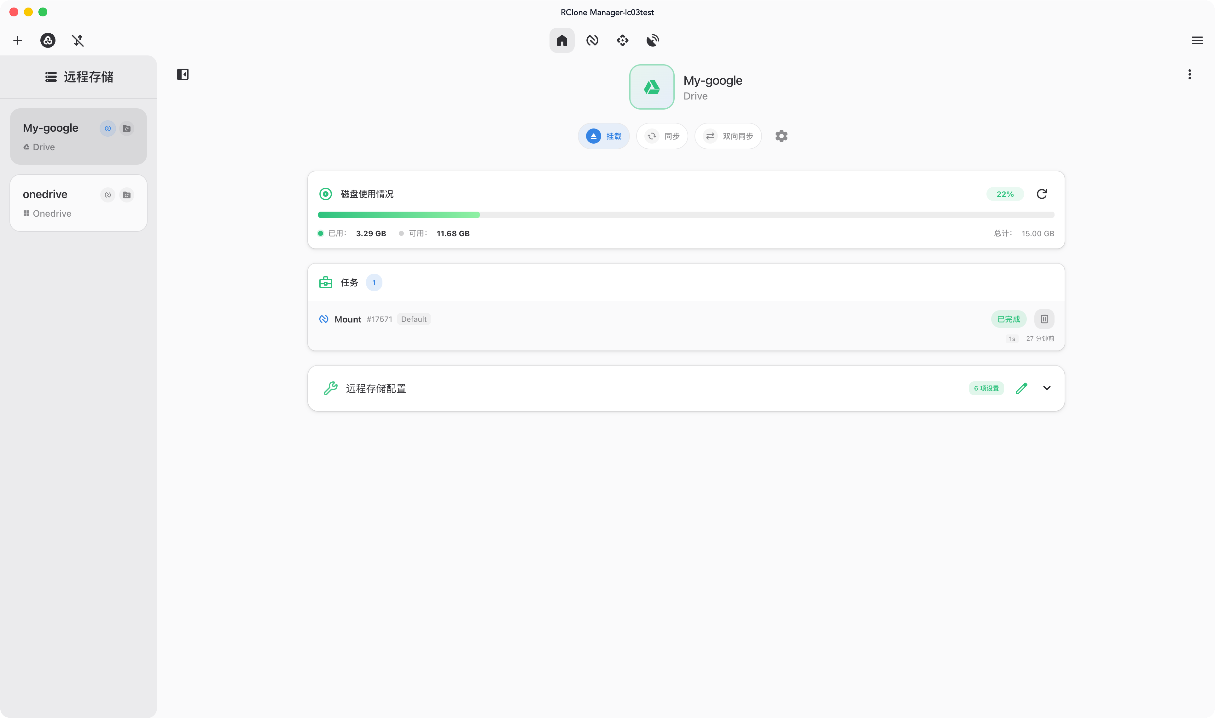1215x718 pixels.
Task: Open the hamburger menu at top right
Action: (x=1197, y=40)
